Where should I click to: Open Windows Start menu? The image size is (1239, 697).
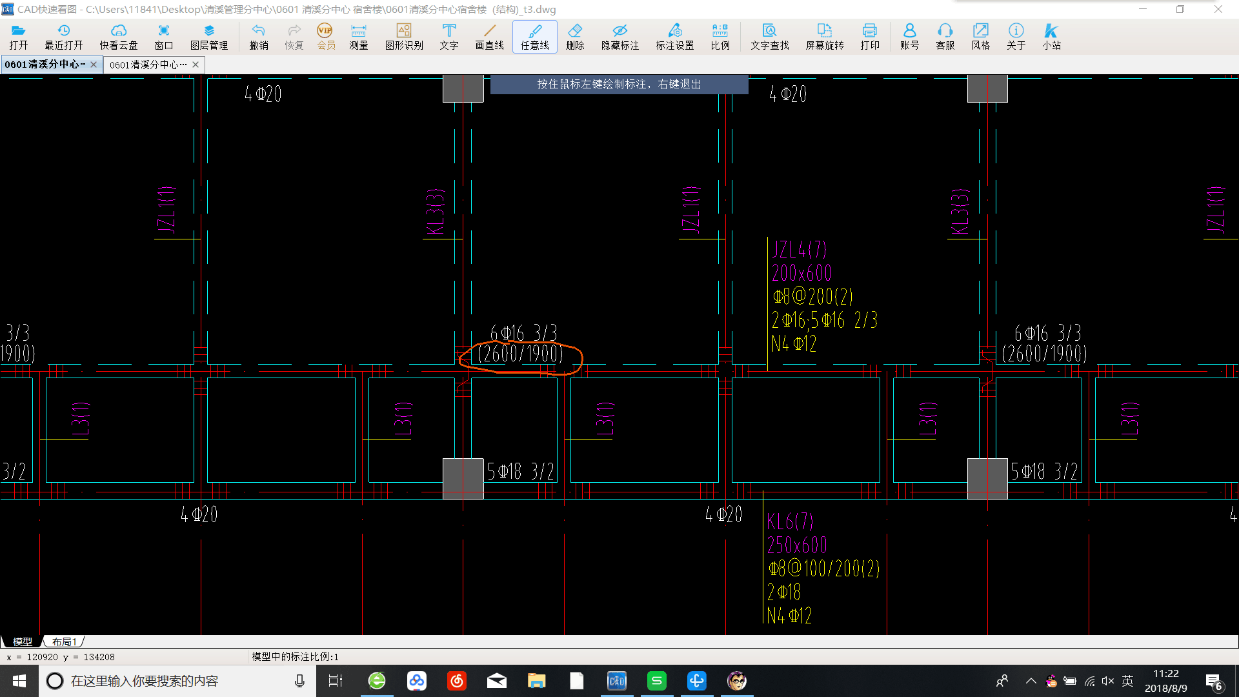[x=19, y=681]
